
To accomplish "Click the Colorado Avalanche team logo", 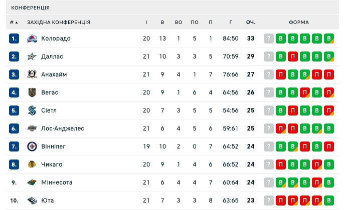I will (x=32, y=38).
